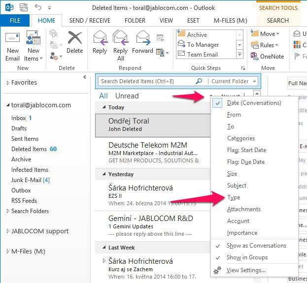The height and width of the screenshot is (283, 307).
Task: Click the Reply All icon
Action: [x=121, y=37]
